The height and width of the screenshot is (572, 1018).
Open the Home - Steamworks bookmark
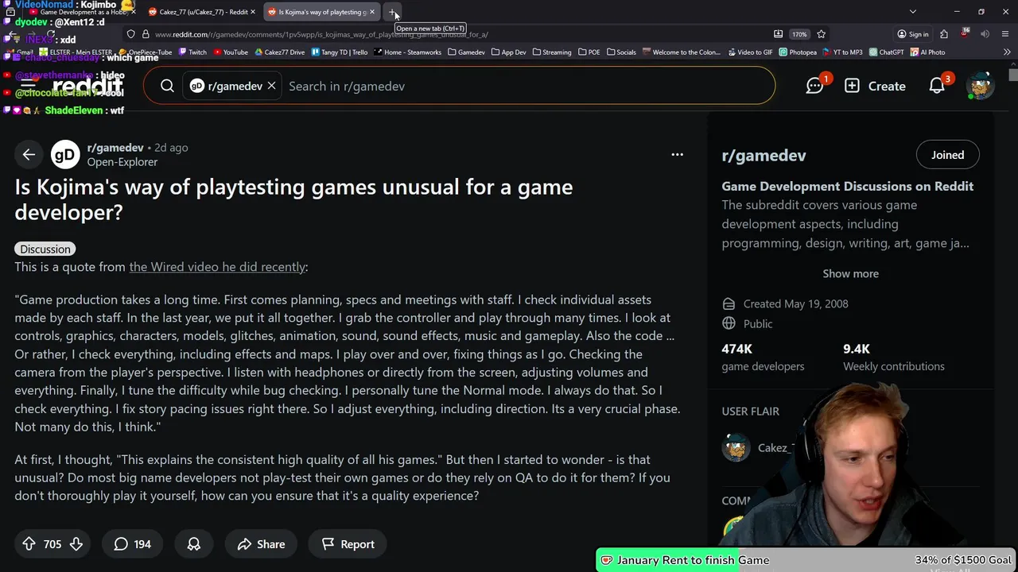[407, 52]
